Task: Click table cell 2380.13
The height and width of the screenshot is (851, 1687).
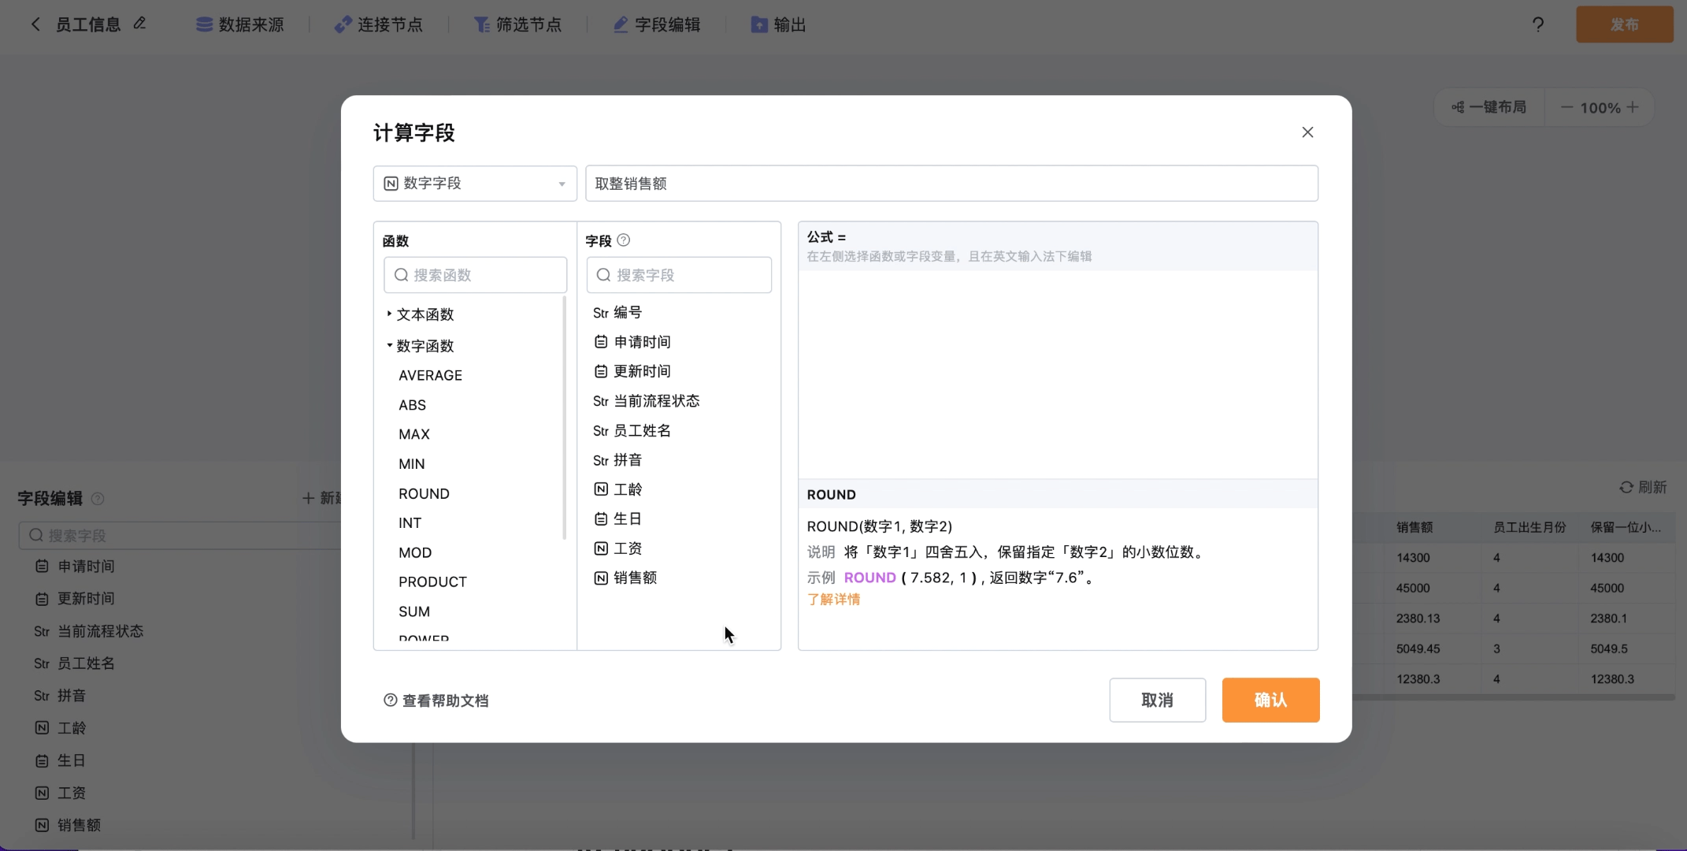Action: point(1418,619)
